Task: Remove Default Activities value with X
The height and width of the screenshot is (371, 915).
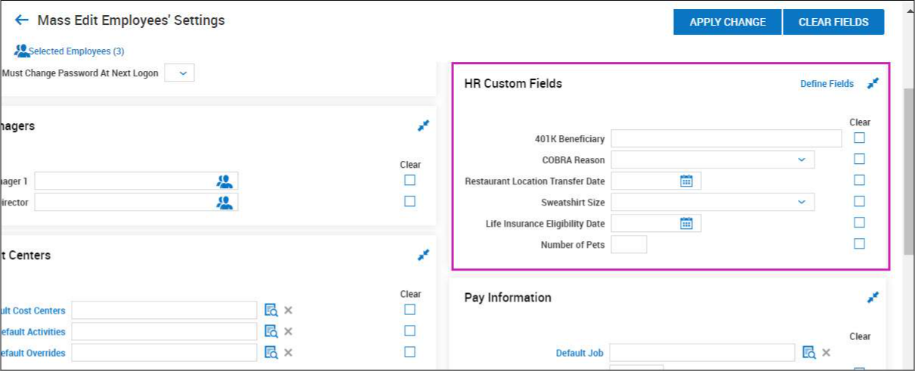Action: coord(288,331)
